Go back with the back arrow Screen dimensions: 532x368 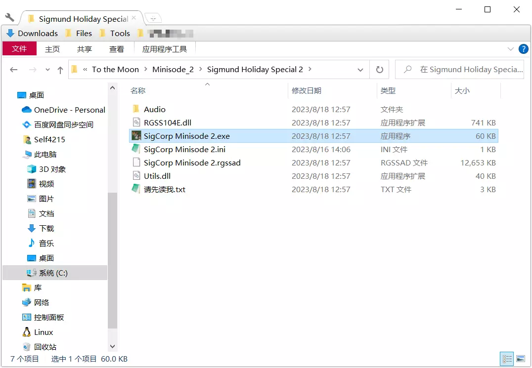point(13,70)
